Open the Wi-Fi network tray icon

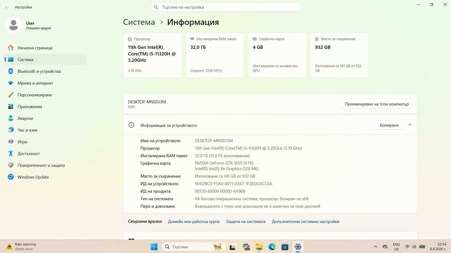pyautogui.click(x=407, y=247)
